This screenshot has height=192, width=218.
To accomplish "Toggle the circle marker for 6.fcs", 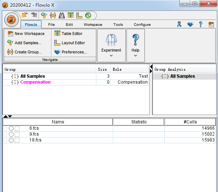I will 11,129.
